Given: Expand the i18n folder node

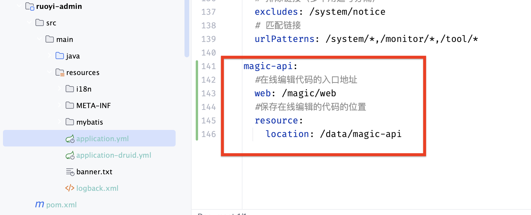Looking at the screenshot, I should click(x=59, y=89).
